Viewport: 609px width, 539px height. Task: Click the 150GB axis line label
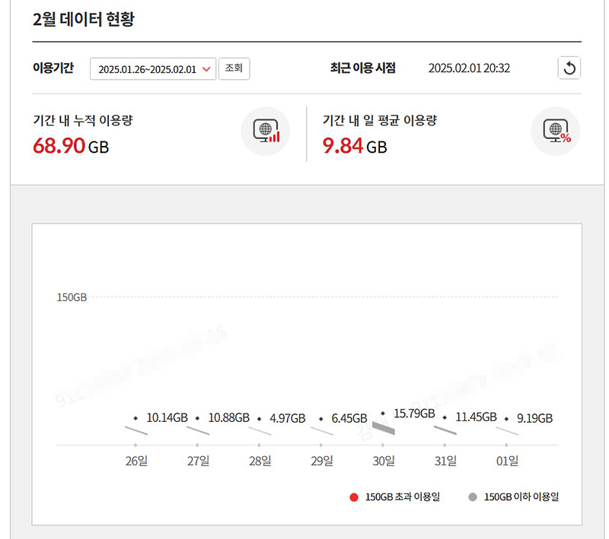click(x=72, y=297)
